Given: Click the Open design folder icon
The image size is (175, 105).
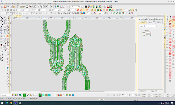Looking at the screenshot, I should click(x=21, y=7).
